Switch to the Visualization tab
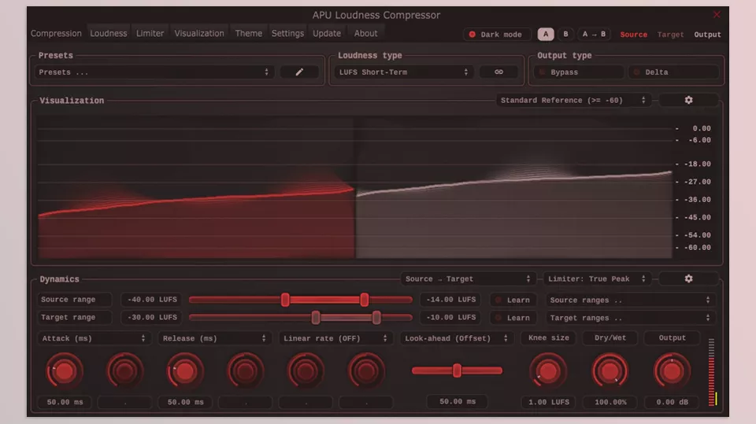Viewport: 756px width, 424px height. [199, 33]
